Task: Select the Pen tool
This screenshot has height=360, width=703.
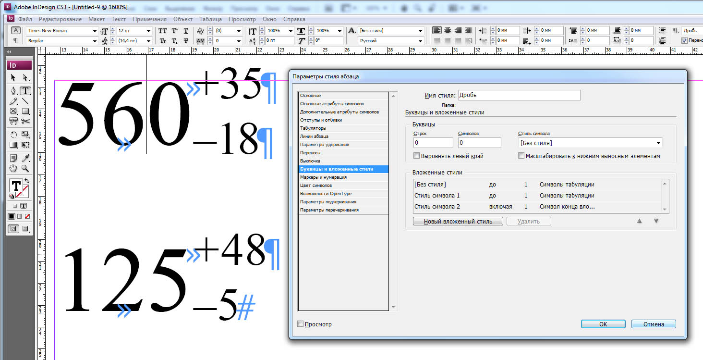Action: coord(13,90)
